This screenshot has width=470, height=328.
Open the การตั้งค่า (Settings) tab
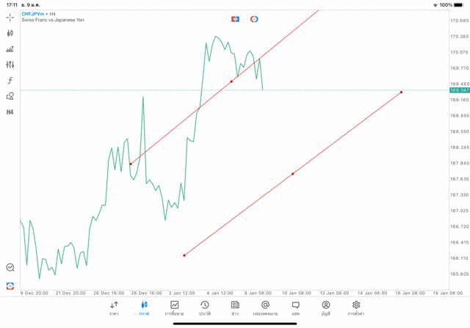(356, 308)
